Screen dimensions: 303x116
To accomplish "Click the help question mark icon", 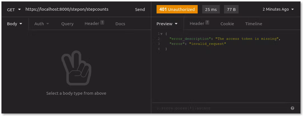I will tap(292, 108).
